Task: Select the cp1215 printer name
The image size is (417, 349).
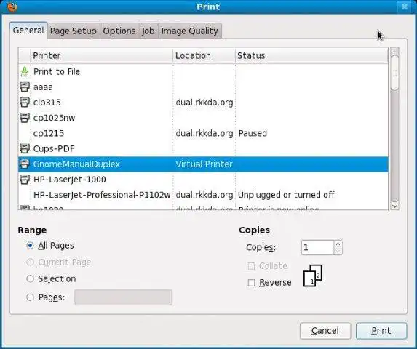Action: 49,133
